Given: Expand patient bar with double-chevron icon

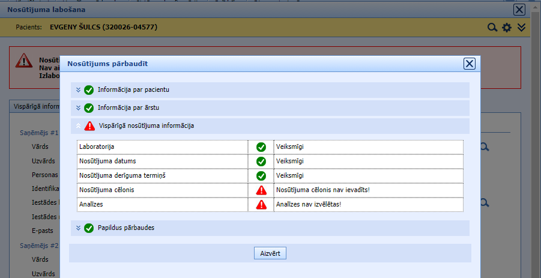Looking at the screenshot, I should coord(521,28).
